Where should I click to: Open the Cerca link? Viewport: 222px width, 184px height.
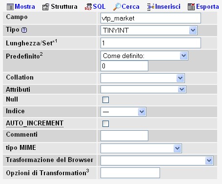click(x=130, y=7)
